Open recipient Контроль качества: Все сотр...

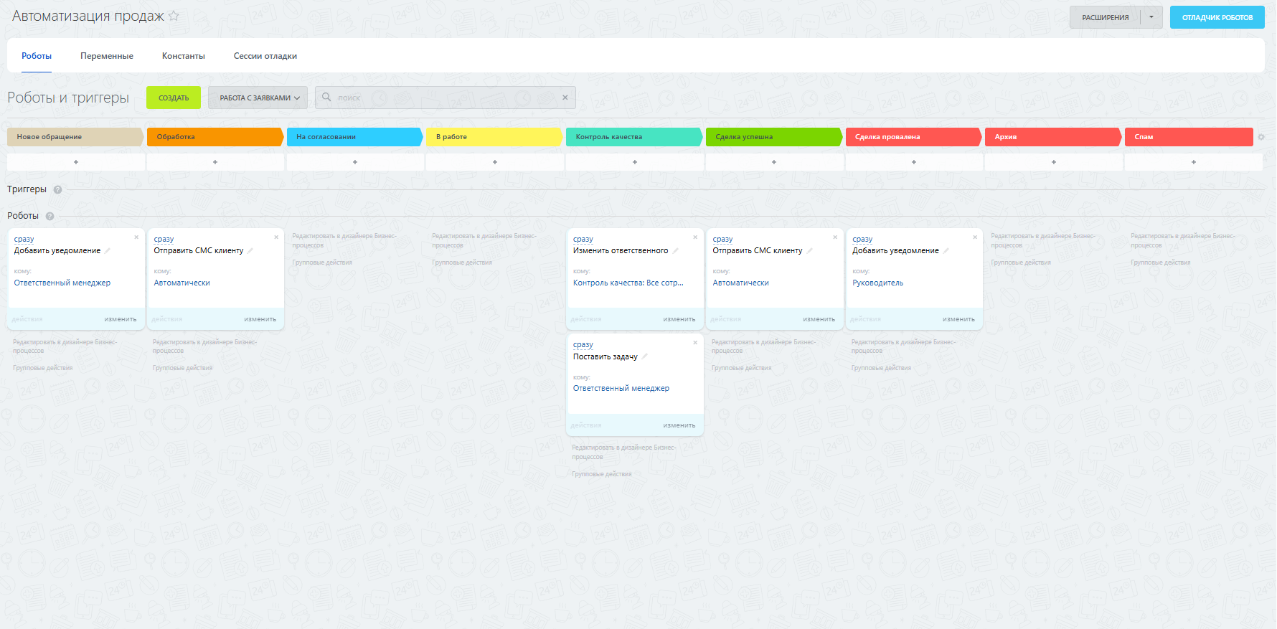click(628, 283)
